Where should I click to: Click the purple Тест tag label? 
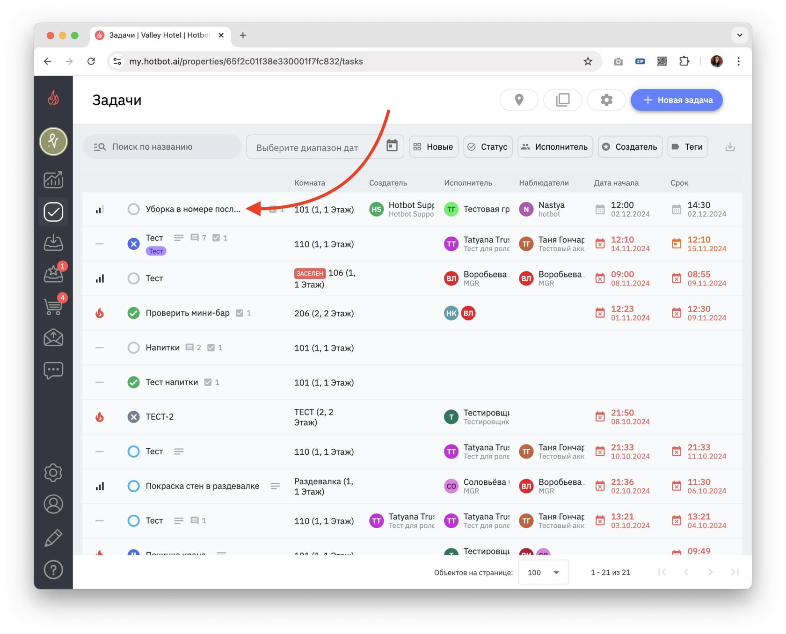coord(156,251)
